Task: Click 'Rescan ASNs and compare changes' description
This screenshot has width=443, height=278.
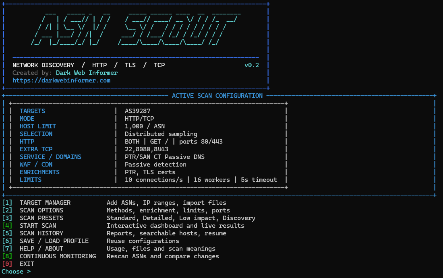Action: (163, 256)
